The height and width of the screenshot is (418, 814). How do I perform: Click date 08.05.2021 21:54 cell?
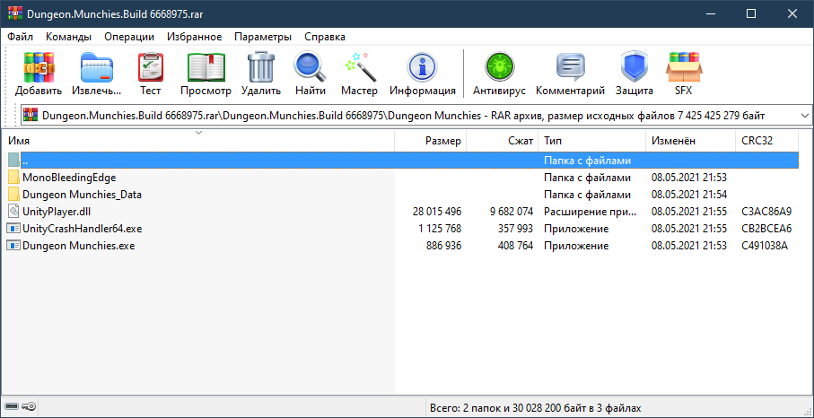pyautogui.click(x=689, y=195)
